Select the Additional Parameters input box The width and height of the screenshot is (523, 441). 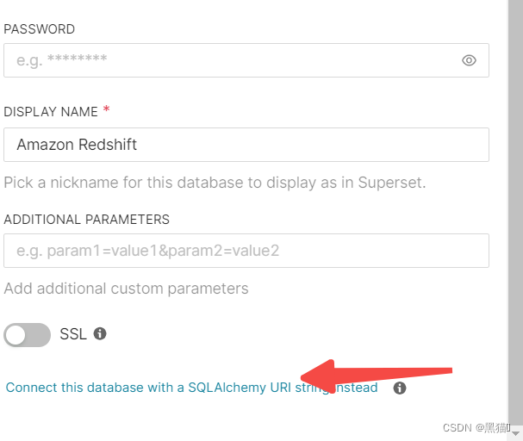[x=246, y=251]
